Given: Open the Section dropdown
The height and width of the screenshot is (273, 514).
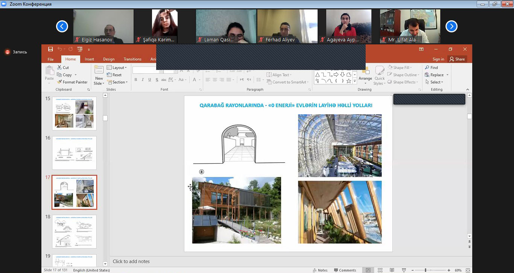Looking at the screenshot, I should point(117,82).
